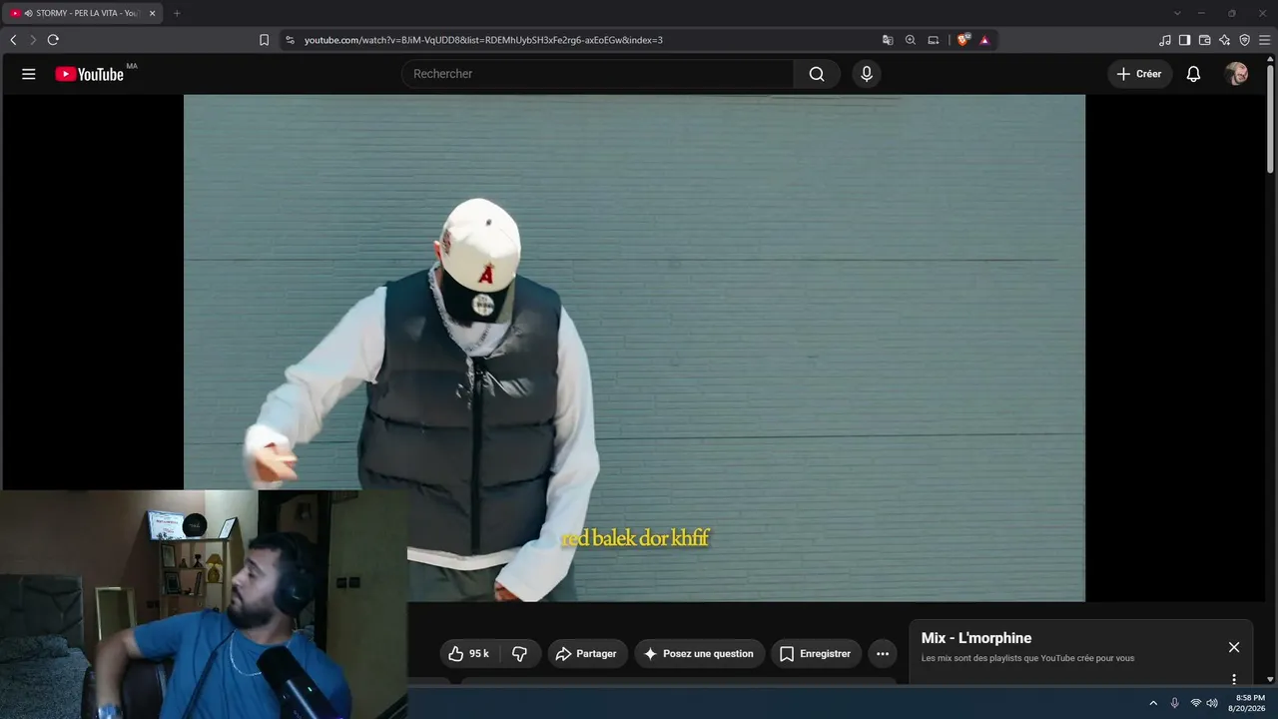
Task: Open the YouTube notifications bell
Action: tap(1193, 74)
